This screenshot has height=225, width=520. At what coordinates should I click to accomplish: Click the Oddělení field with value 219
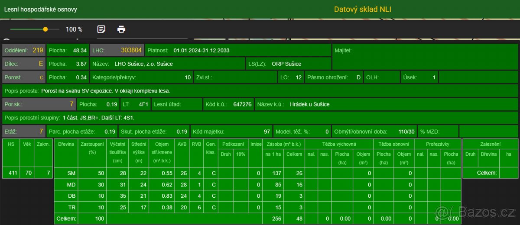pyautogui.click(x=23, y=50)
